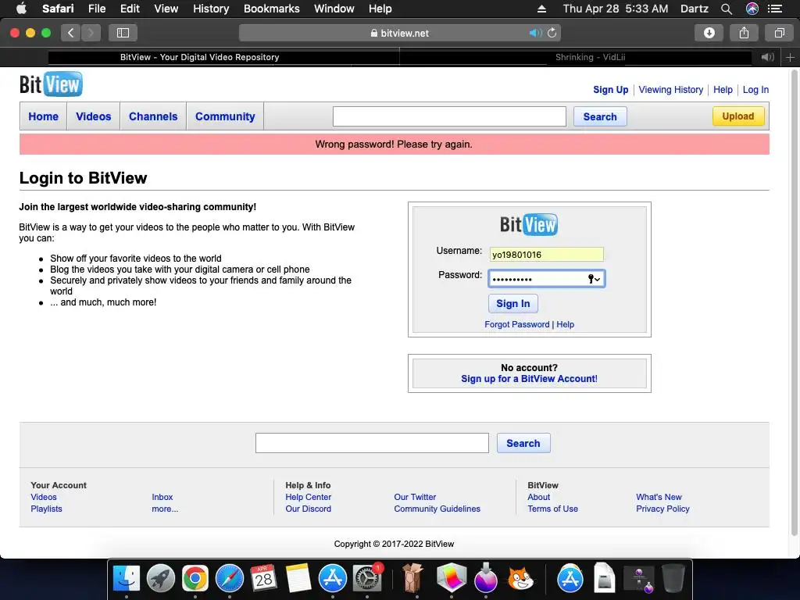Click the Log In link at top

(755, 90)
